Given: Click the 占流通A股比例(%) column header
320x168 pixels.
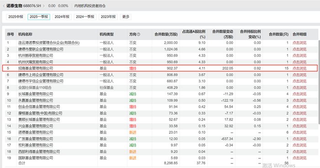Looking at the screenshot, I should click(194, 34).
